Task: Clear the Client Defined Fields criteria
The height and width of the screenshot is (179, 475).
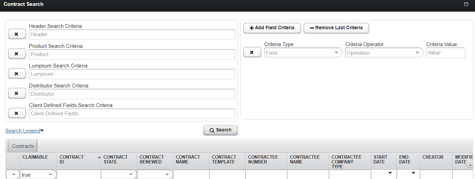Action: click(17, 113)
